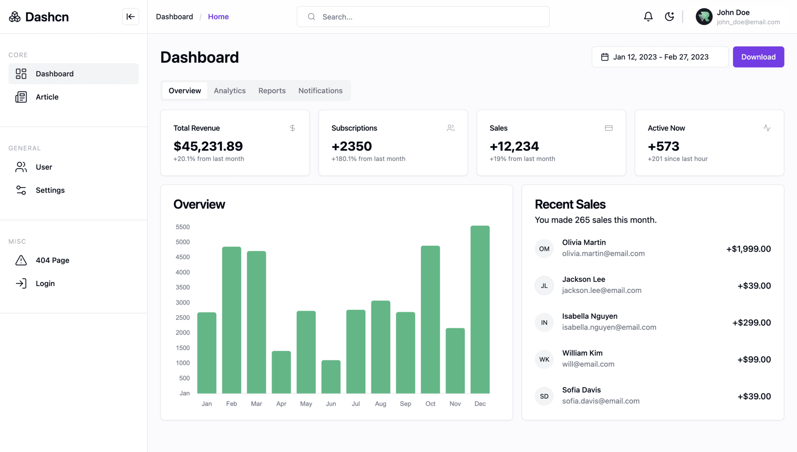The height and width of the screenshot is (452, 797).
Task: Click the Home breadcrumb link
Action: point(218,17)
